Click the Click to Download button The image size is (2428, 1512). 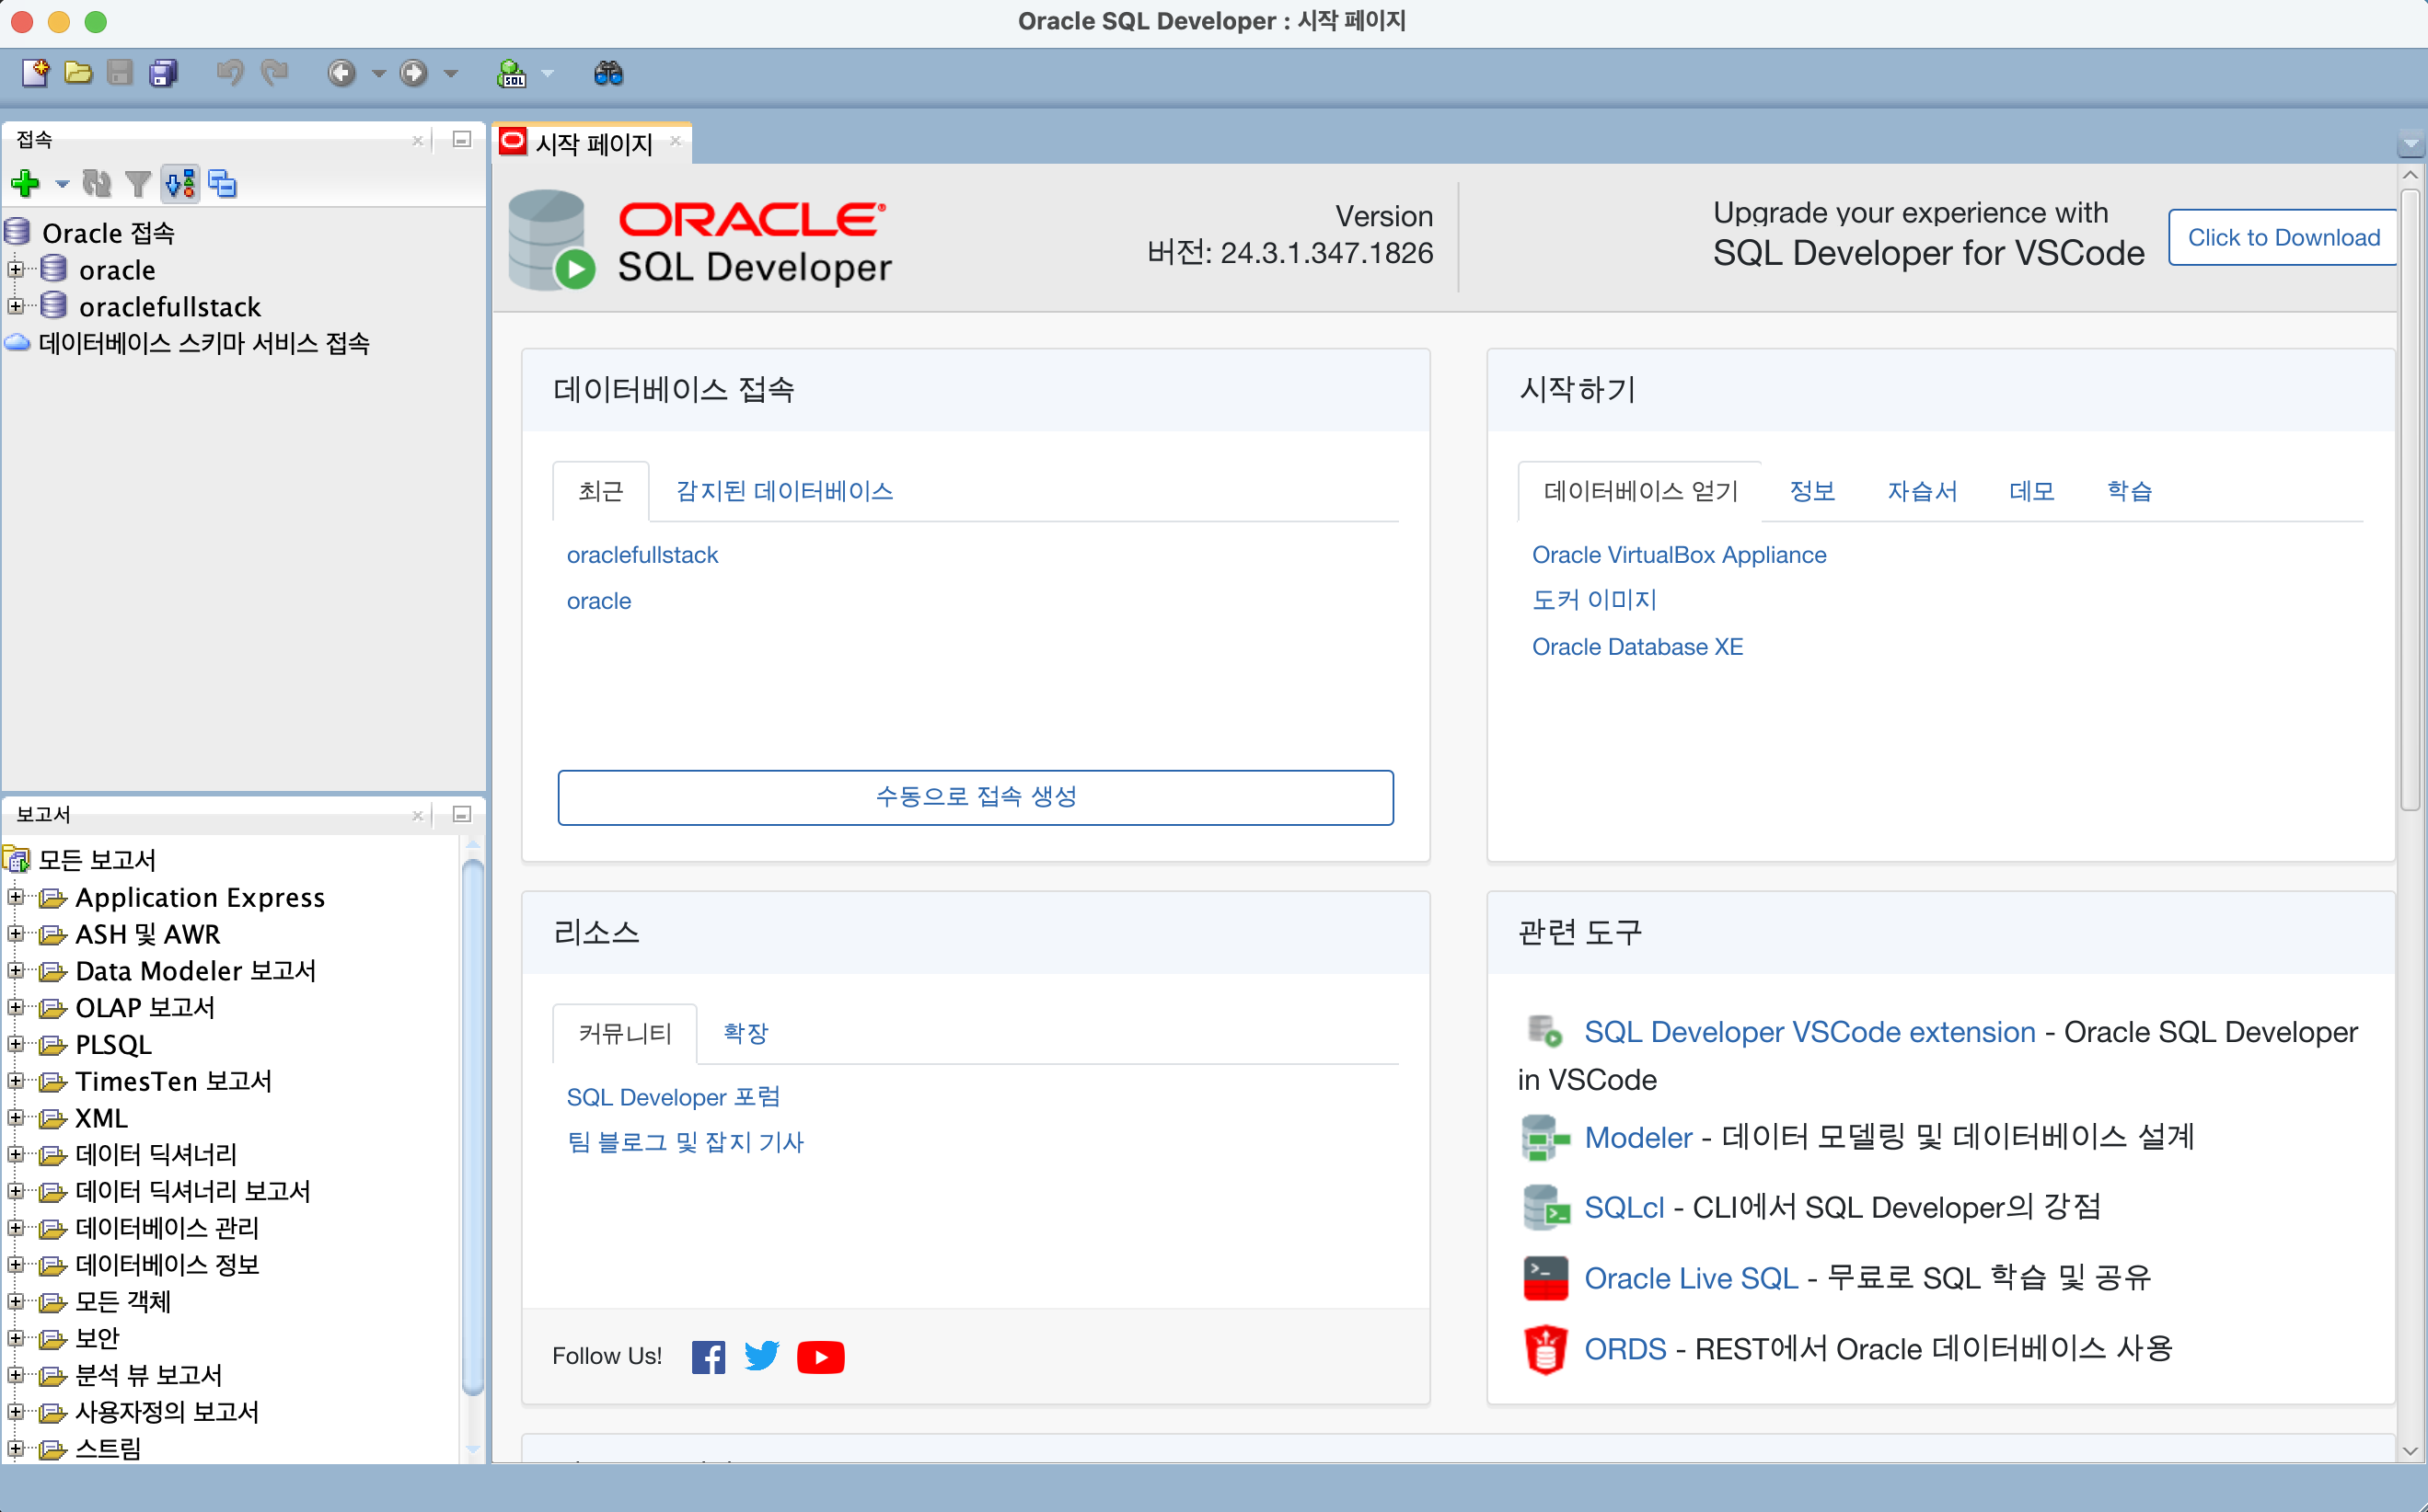tap(2283, 237)
